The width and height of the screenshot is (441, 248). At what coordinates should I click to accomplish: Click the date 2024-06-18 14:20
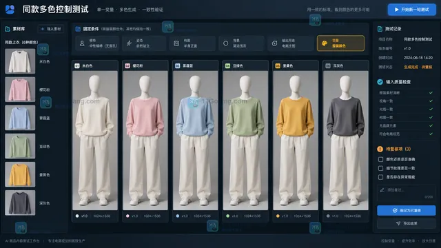click(x=418, y=58)
